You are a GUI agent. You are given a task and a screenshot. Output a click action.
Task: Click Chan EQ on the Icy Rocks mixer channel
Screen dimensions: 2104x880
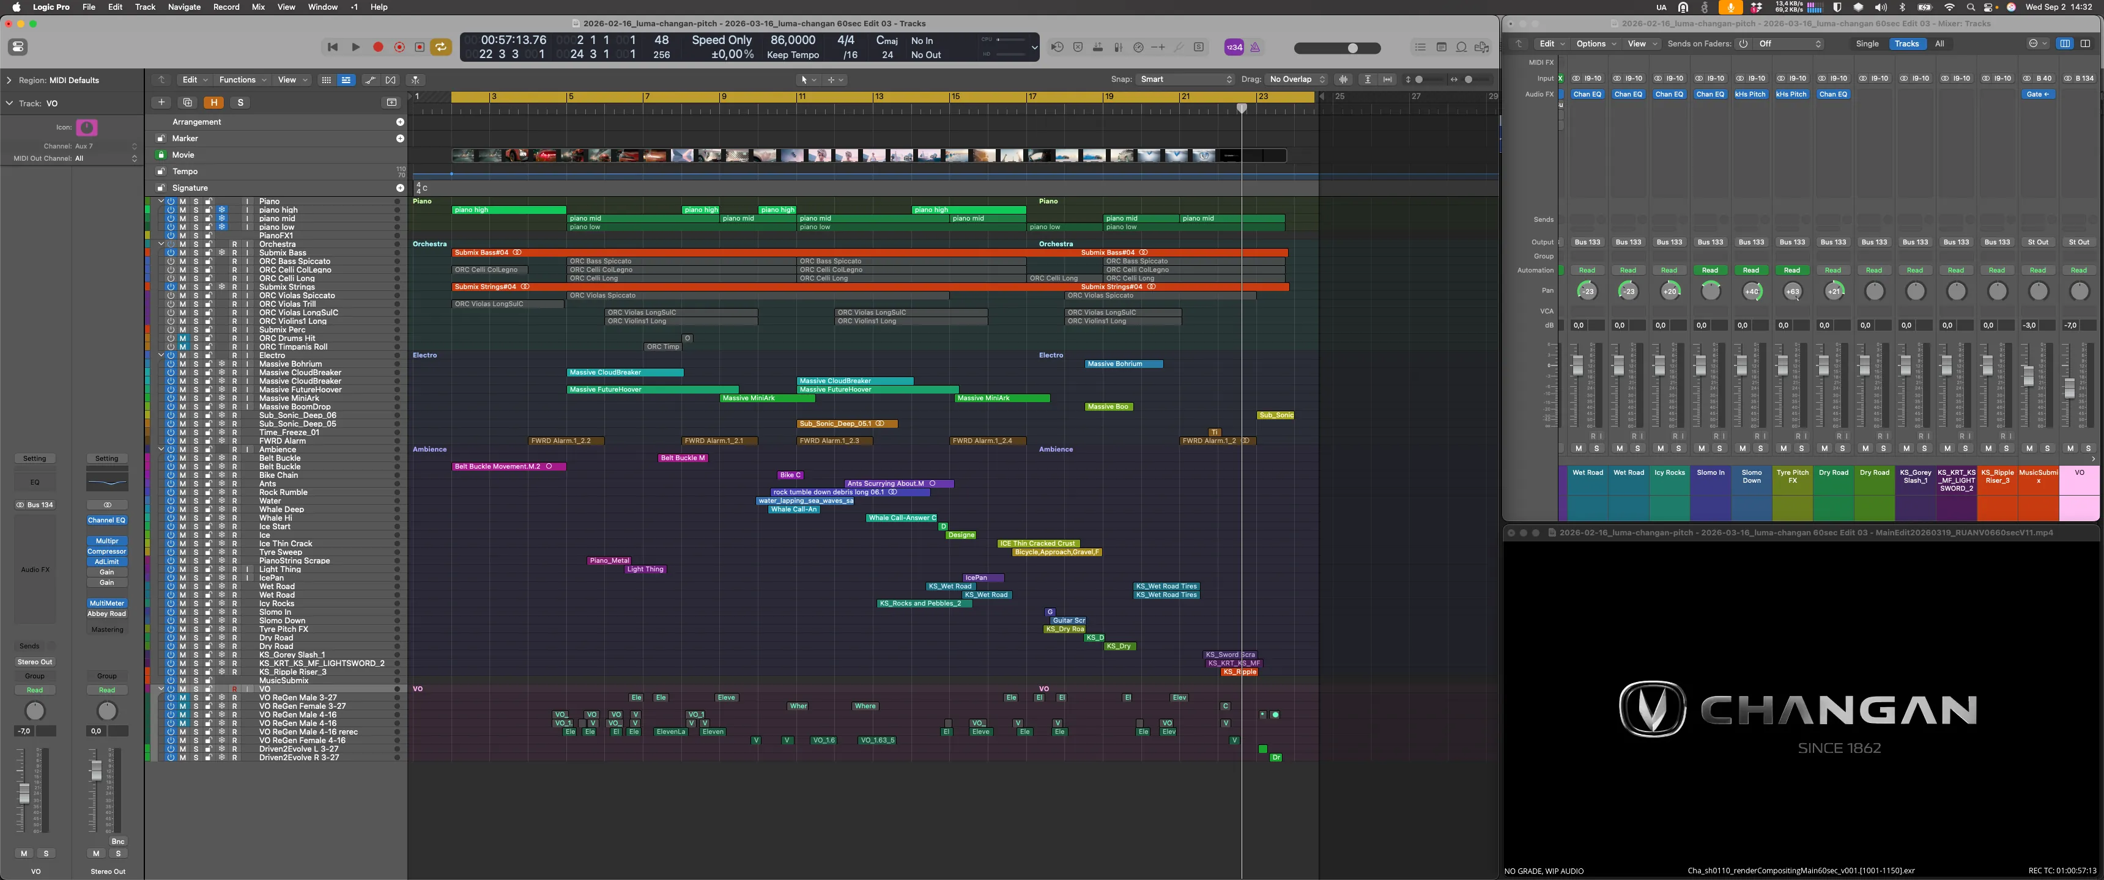click(x=1669, y=95)
